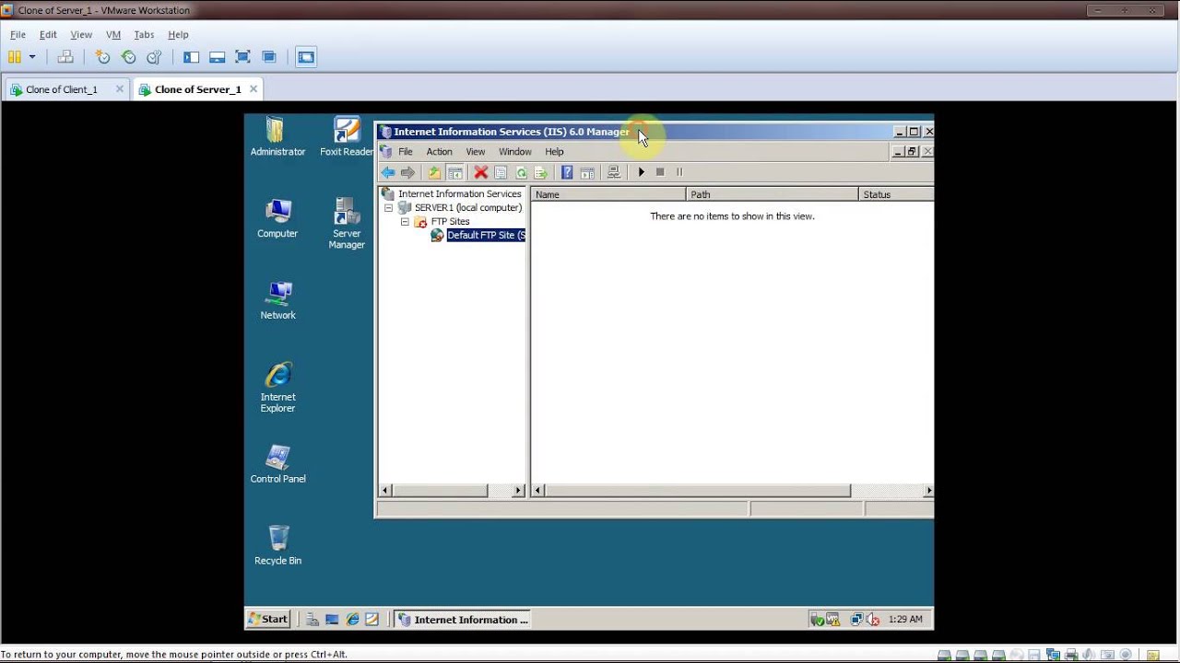
Task: Switch to the Clone of Client_1 tab
Action: point(61,89)
